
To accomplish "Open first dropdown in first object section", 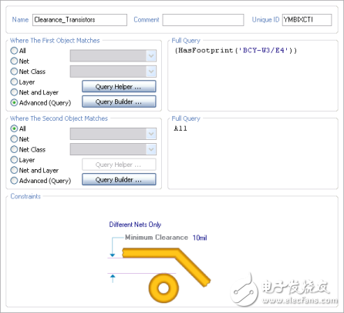I will click(x=113, y=55).
